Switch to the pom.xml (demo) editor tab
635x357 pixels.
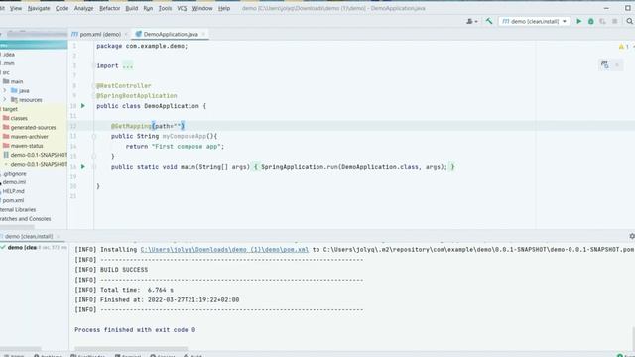[x=100, y=34]
